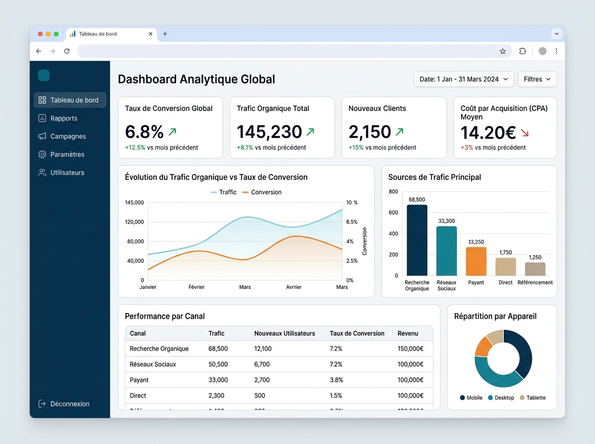Click the +8.1% change value
The width and height of the screenshot is (595, 444).
245,148
